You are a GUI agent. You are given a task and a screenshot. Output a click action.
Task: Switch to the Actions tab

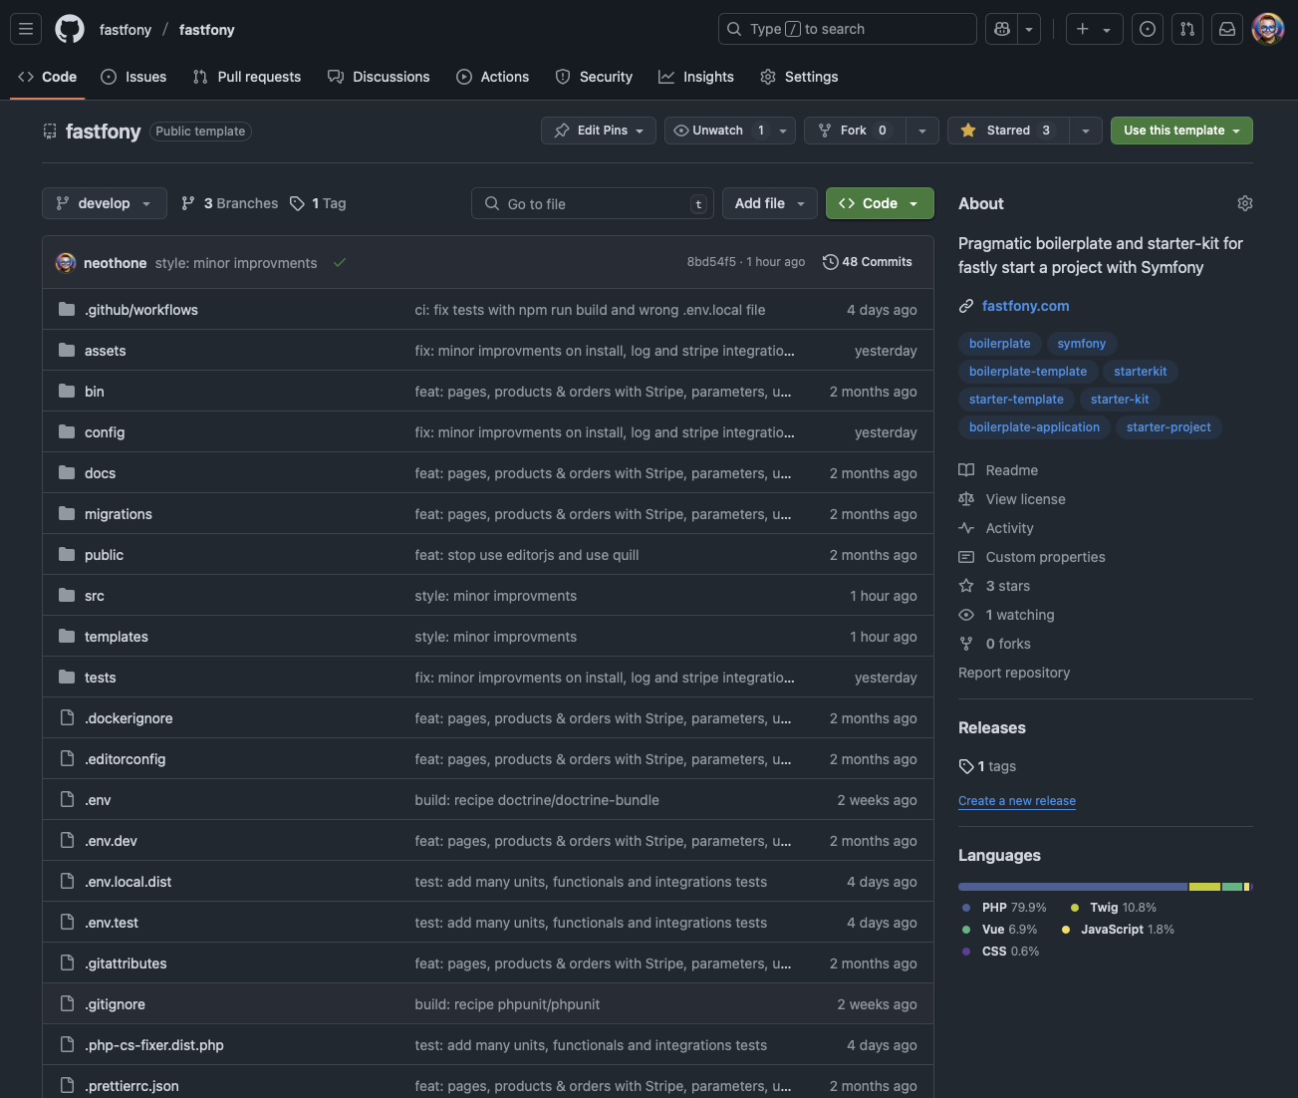click(493, 77)
